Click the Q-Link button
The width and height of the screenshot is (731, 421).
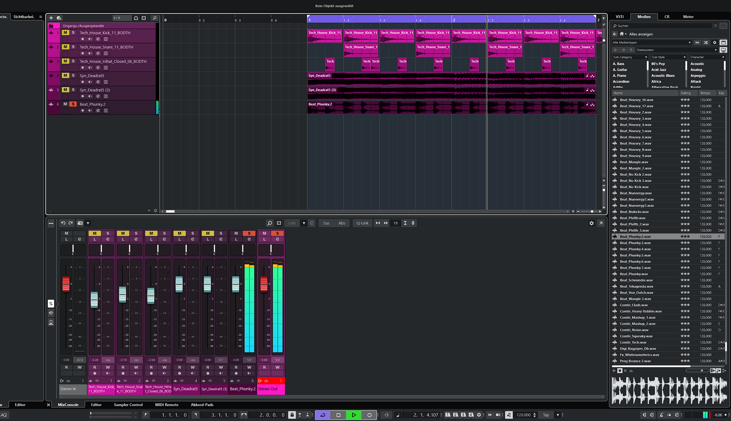(362, 223)
